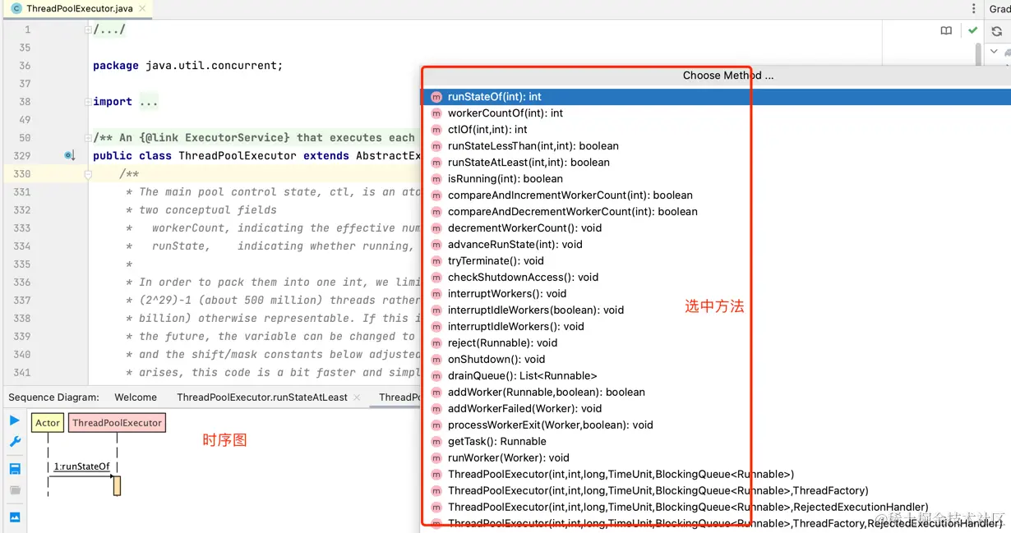The height and width of the screenshot is (533, 1011).
Task: Choose runWorker(Worker): void
Action: click(x=717, y=458)
